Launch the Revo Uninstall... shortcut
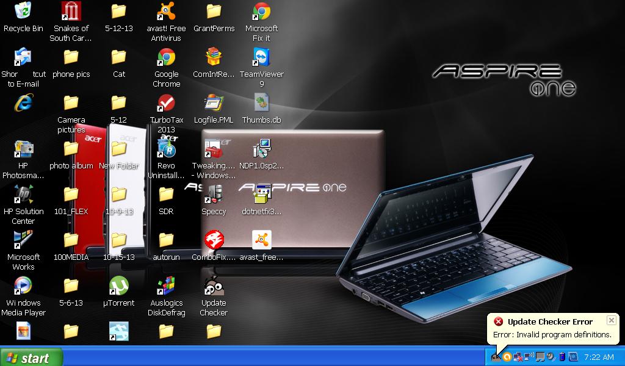The width and height of the screenshot is (625, 366). tap(166, 149)
